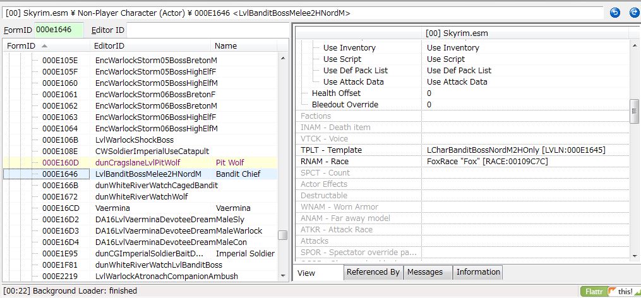Screen dimensions: 641x298
Task: Select record 000E1064 EncWarlockStorm06BossHighElfM
Action: coord(140,128)
